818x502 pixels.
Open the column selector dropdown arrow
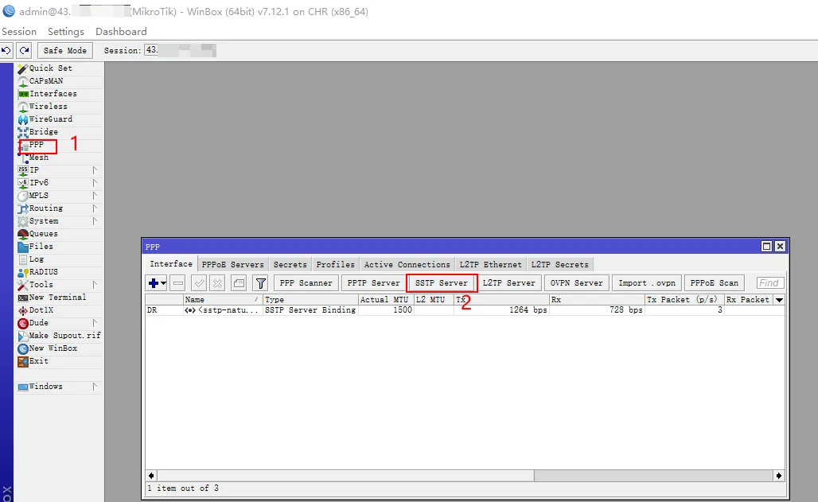pyautogui.click(x=779, y=300)
